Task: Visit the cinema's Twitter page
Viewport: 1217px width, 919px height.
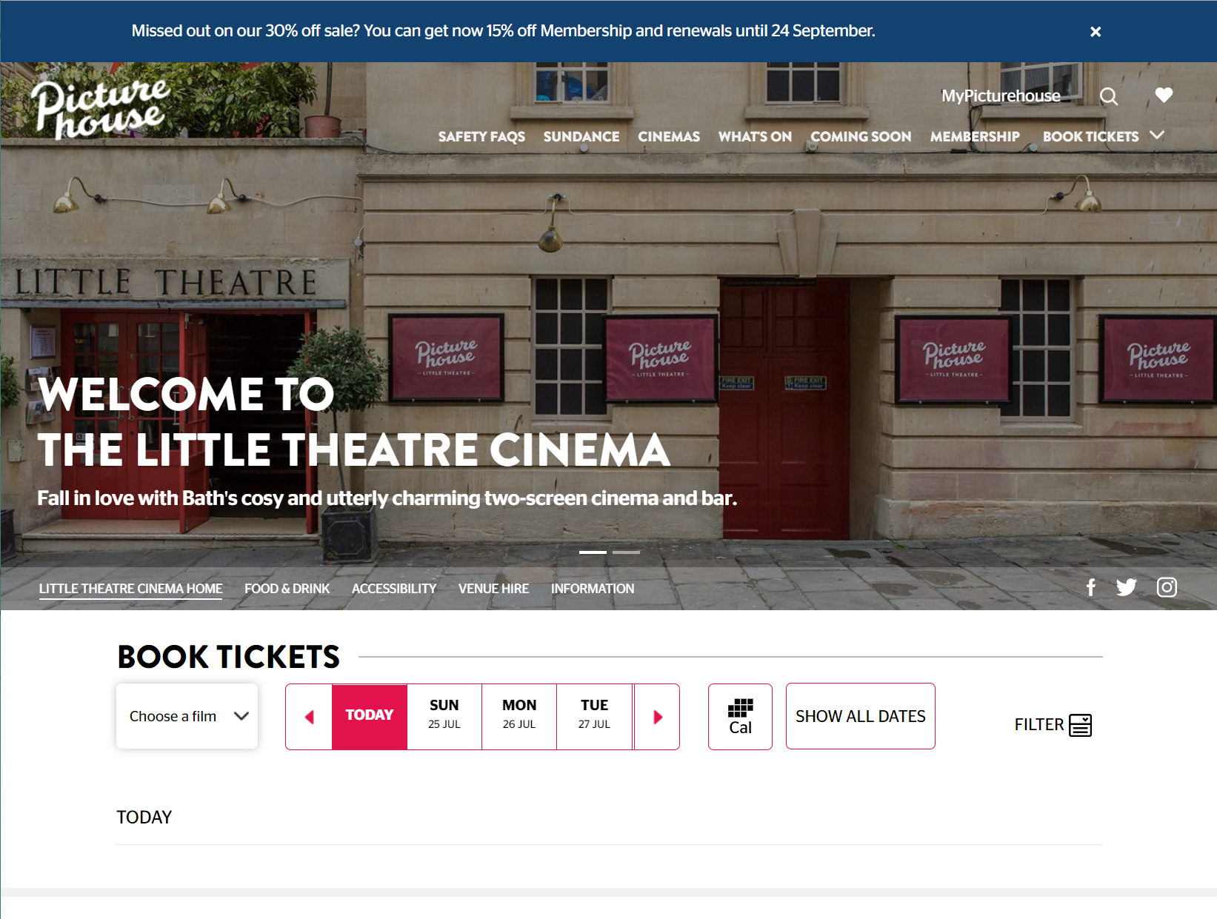Action: pyautogui.click(x=1127, y=587)
